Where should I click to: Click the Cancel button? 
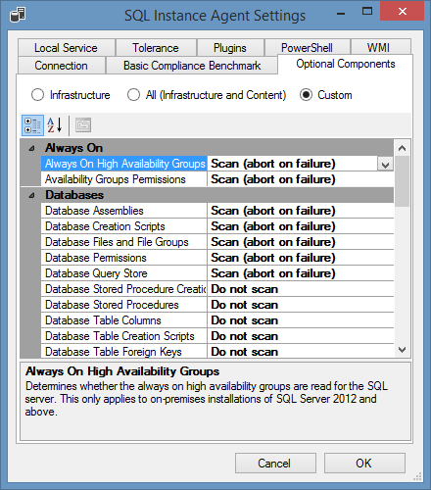pos(275,463)
